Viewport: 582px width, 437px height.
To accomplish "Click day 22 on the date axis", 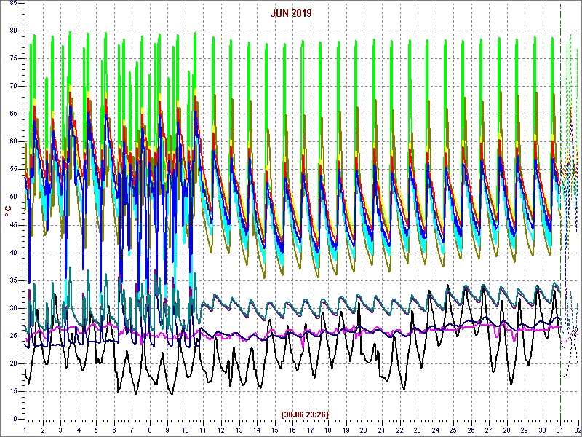I will pos(399,430).
